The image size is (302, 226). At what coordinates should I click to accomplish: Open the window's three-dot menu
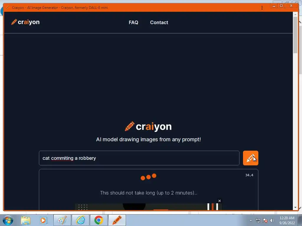(262, 8)
